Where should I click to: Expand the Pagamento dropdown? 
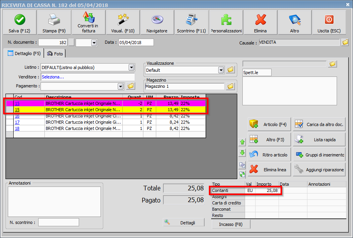click(x=121, y=86)
